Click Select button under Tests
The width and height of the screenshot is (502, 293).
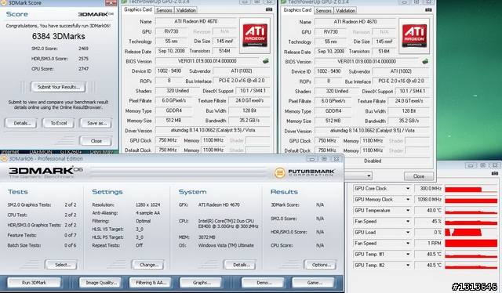click(62, 265)
